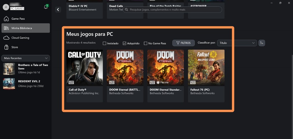Select RESIDENT EVIL 2 recent game title
Image resolution: width=293 pixels, height=139 pixels.
pyautogui.click(x=29, y=81)
